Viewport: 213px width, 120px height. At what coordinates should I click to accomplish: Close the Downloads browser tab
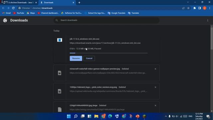point(73,3)
